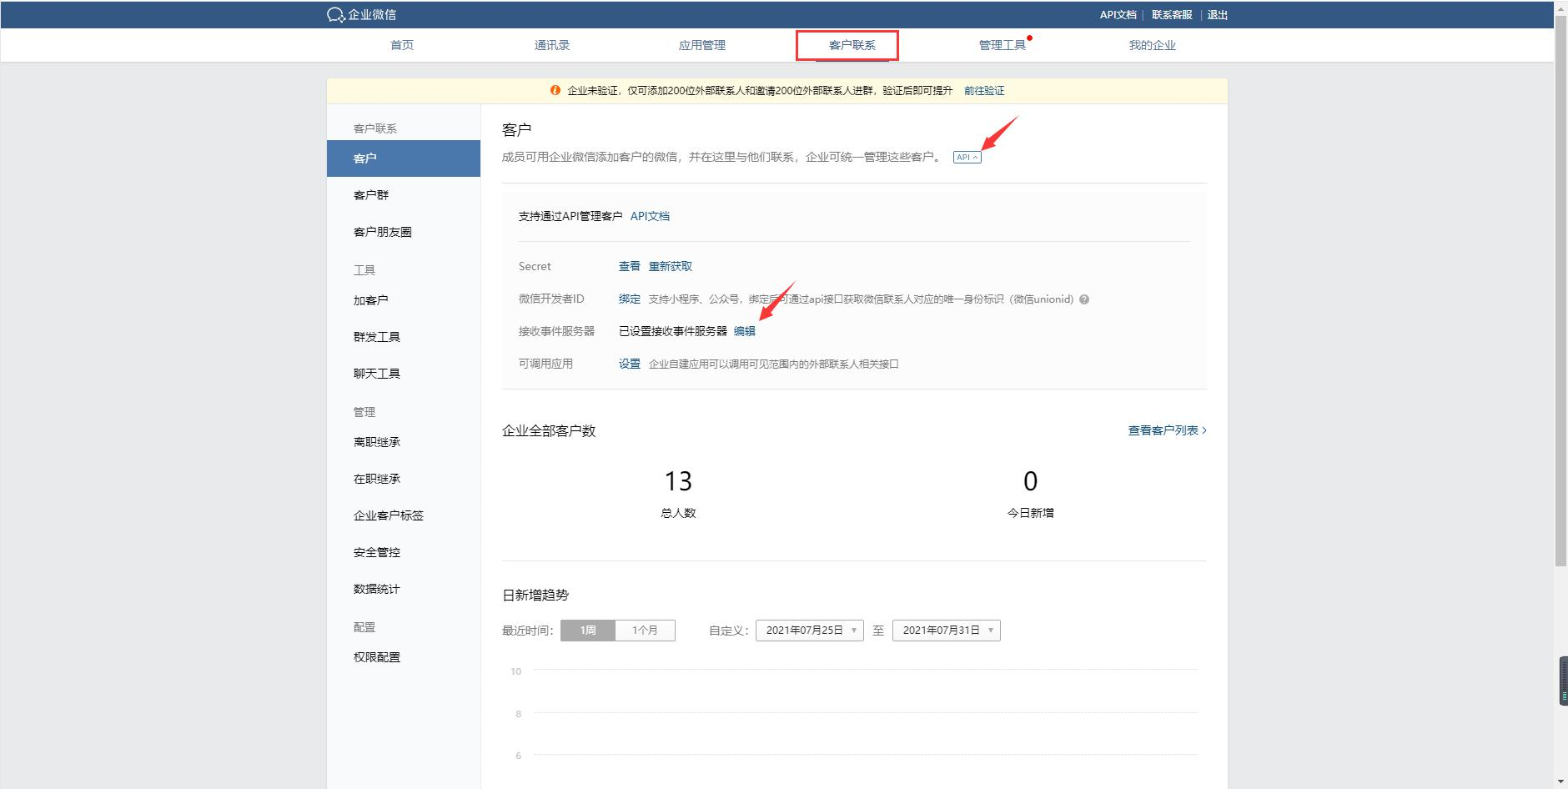Click the scrollbar down arrow

1560,781
